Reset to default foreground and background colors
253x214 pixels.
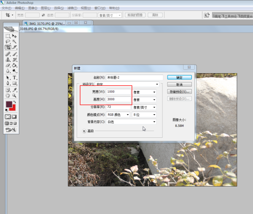point(7,110)
